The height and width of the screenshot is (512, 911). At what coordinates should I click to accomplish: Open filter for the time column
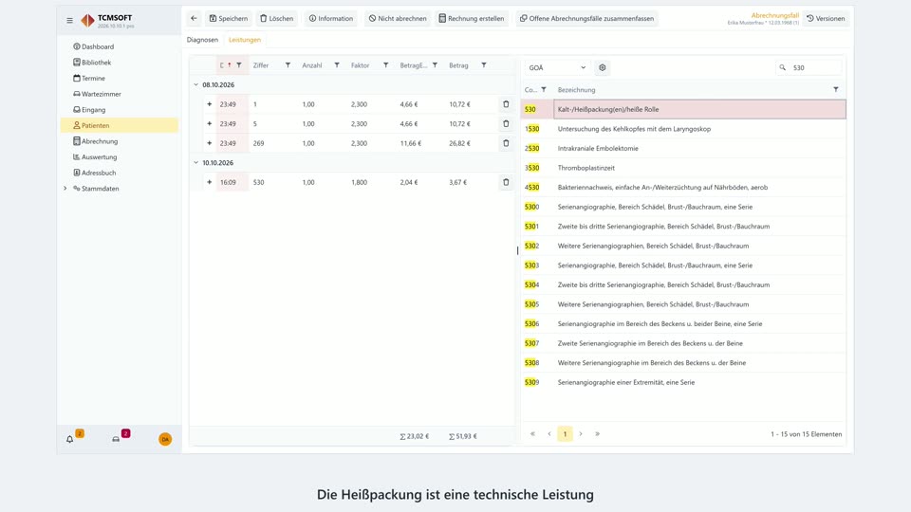[x=239, y=65]
